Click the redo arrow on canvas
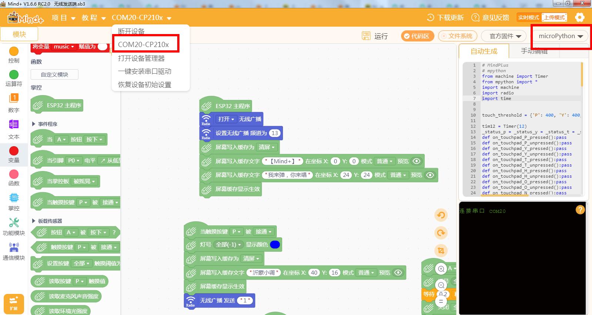Image resolution: width=592 pixels, height=315 pixels. pyautogui.click(x=441, y=233)
